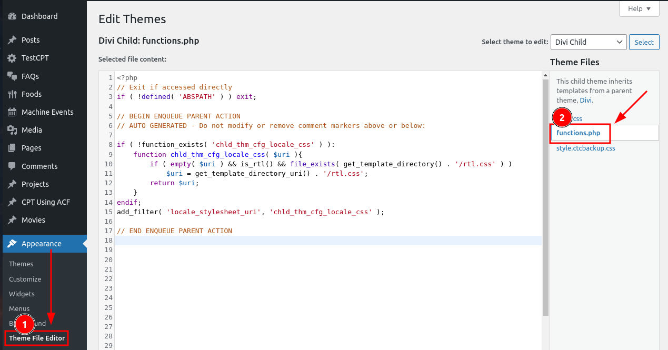Image resolution: width=668 pixels, height=350 pixels.
Task: Expand the Help panel tab
Action: pyautogui.click(x=639, y=9)
